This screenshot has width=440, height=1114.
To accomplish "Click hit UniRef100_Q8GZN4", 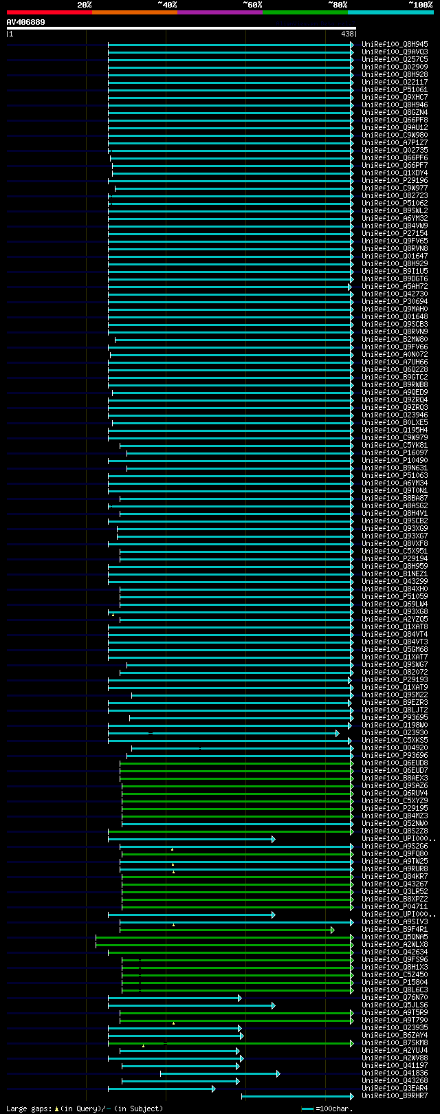I will [x=395, y=113].
